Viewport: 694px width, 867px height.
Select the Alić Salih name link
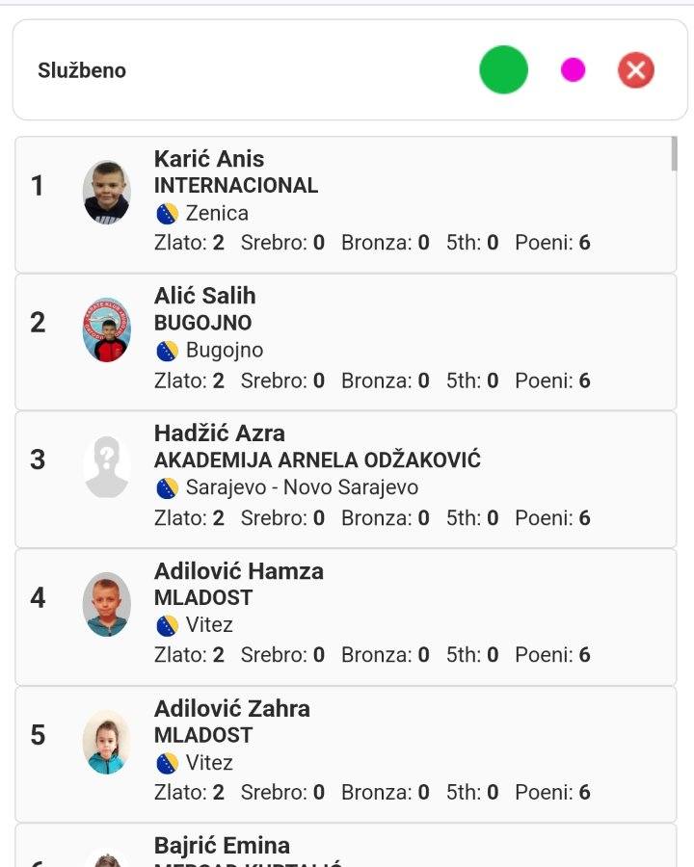click(205, 296)
